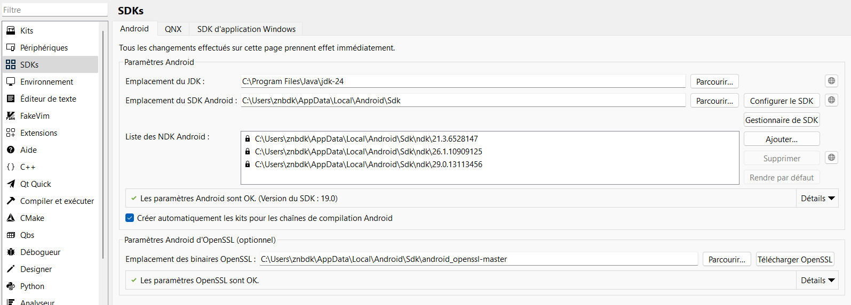
Task: Select the Qt Quick paper plane icon
Action: click(11, 184)
